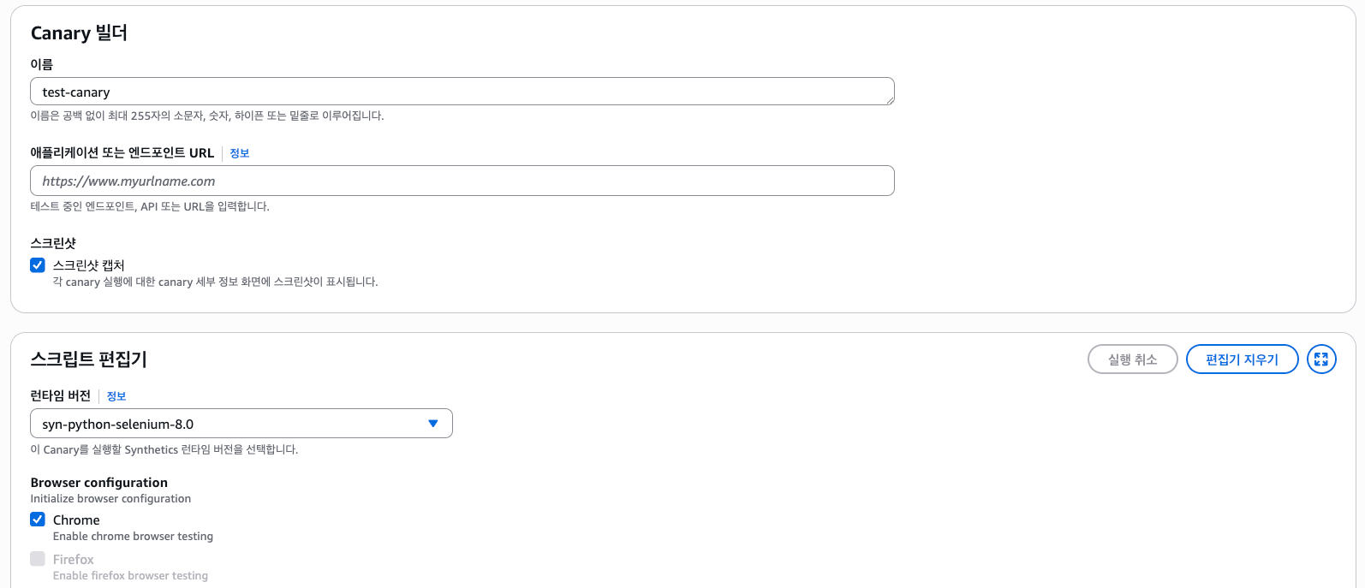This screenshot has width=1365, height=588.
Task: Open 정보 link beside 런타임 버전
Action: point(116,396)
